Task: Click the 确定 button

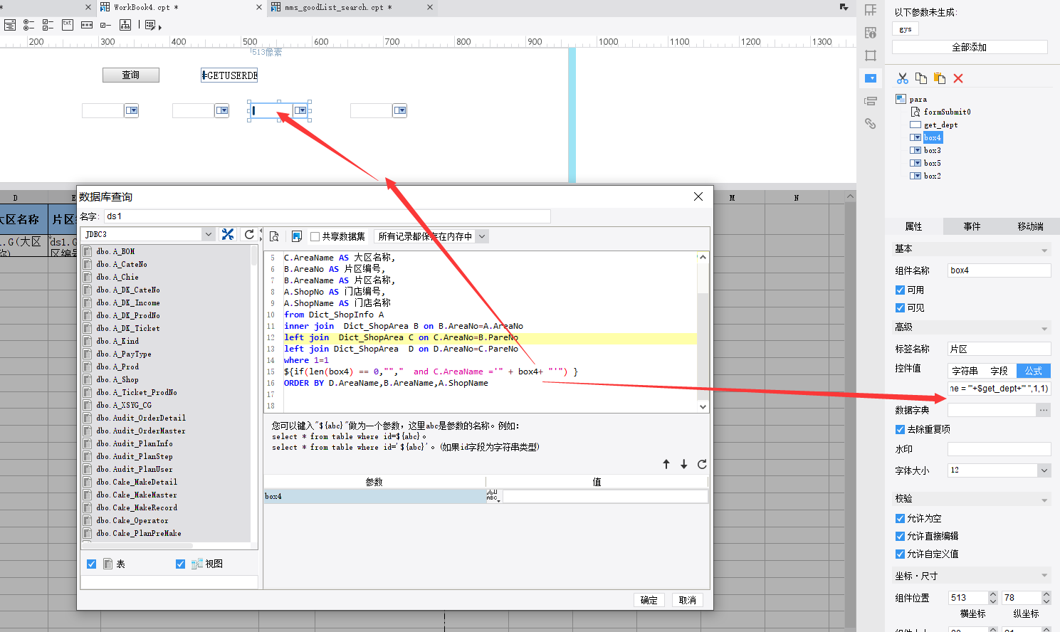Action: [649, 600]
